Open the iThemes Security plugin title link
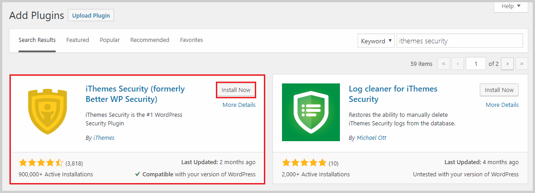This screenshot has height=193, width=535. pyautogui.click(x=135, y=94)
